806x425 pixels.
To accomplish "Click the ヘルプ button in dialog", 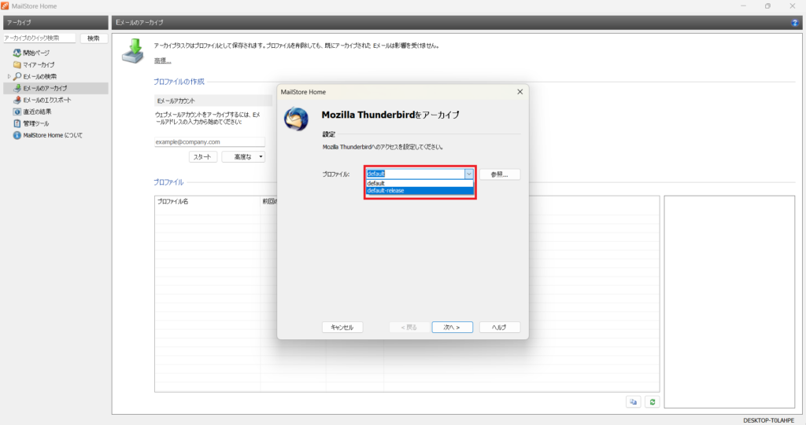I will [x=499, y=327].
